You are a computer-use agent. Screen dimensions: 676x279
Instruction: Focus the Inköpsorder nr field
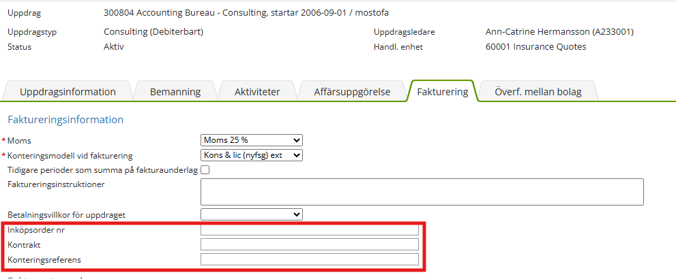pyautogui.click(x=309, y=230)
